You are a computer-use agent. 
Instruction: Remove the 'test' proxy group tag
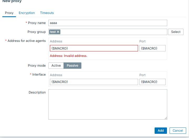click(x=58, y=32)
